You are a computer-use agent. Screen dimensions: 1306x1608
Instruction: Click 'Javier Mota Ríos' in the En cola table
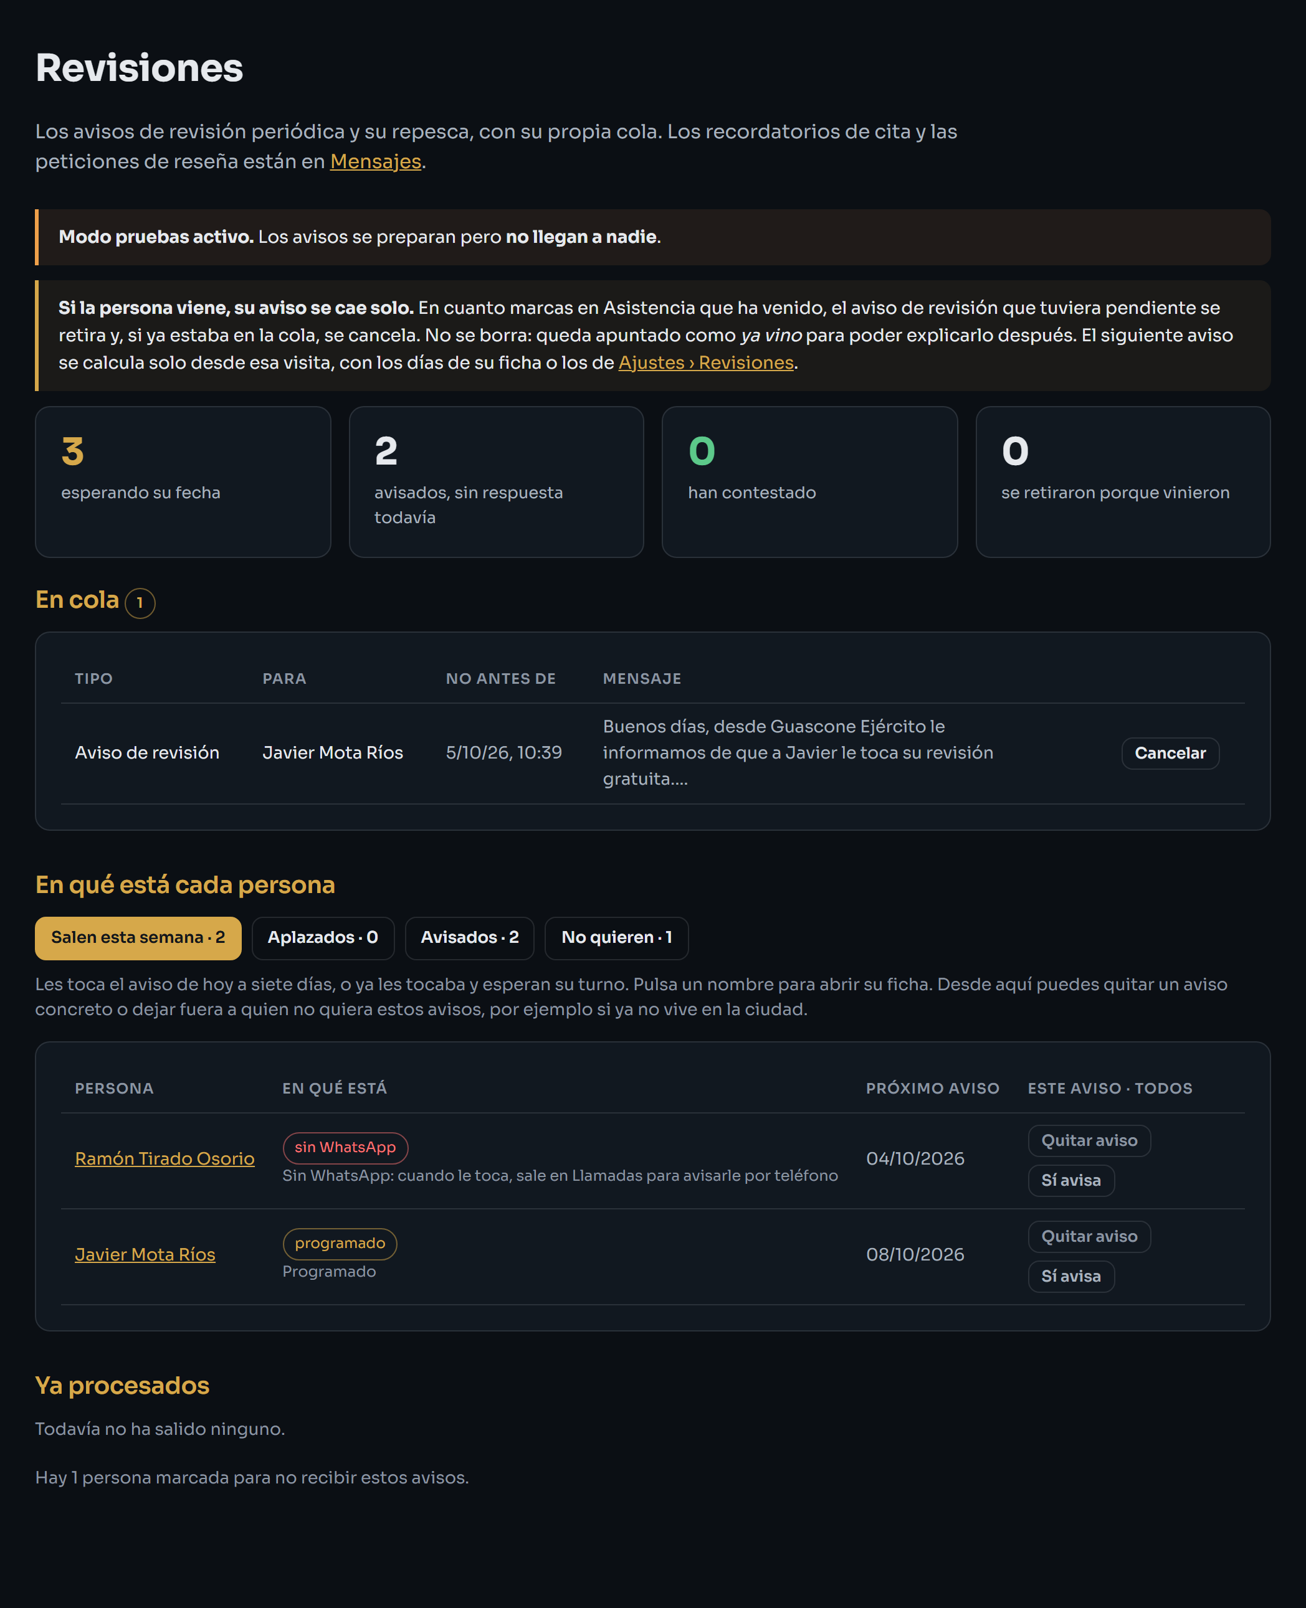(333, 752)
